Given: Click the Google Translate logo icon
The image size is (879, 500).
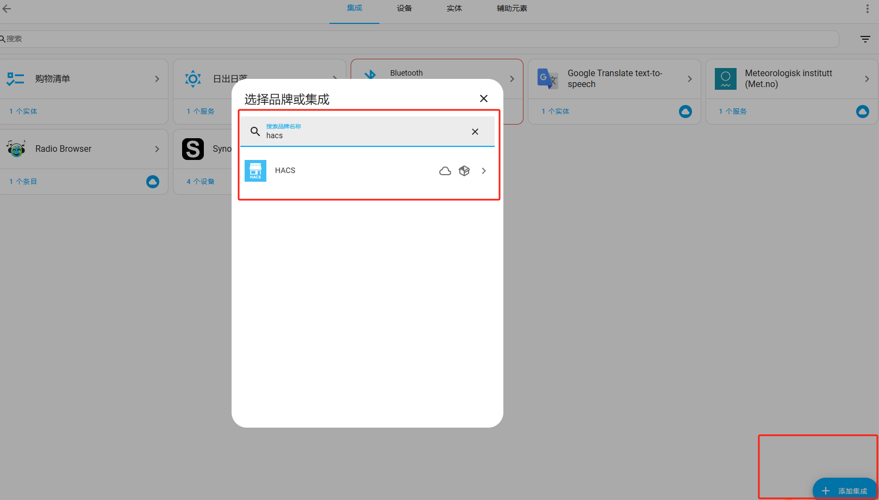Looking at the screenshot, I should point(547,79).
